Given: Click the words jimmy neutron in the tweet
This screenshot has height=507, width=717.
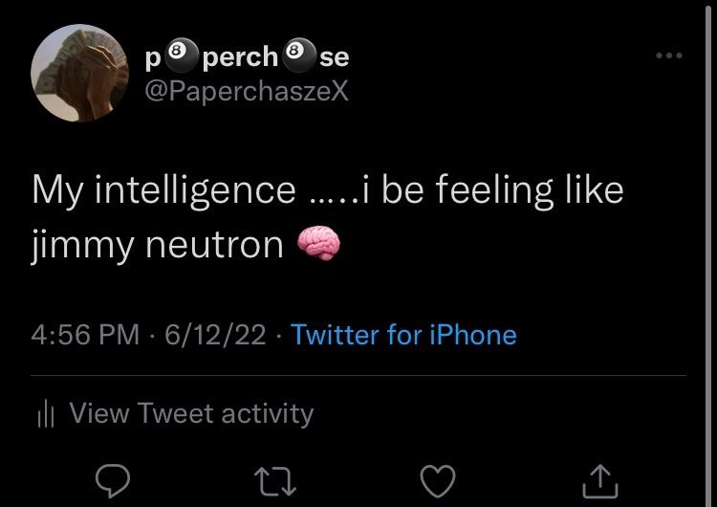Looking at the screenshot, I should click(158, 245).
